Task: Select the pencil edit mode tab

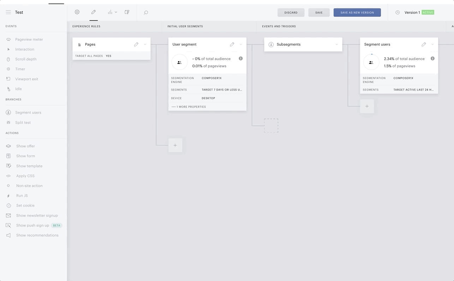Action: 94,12
